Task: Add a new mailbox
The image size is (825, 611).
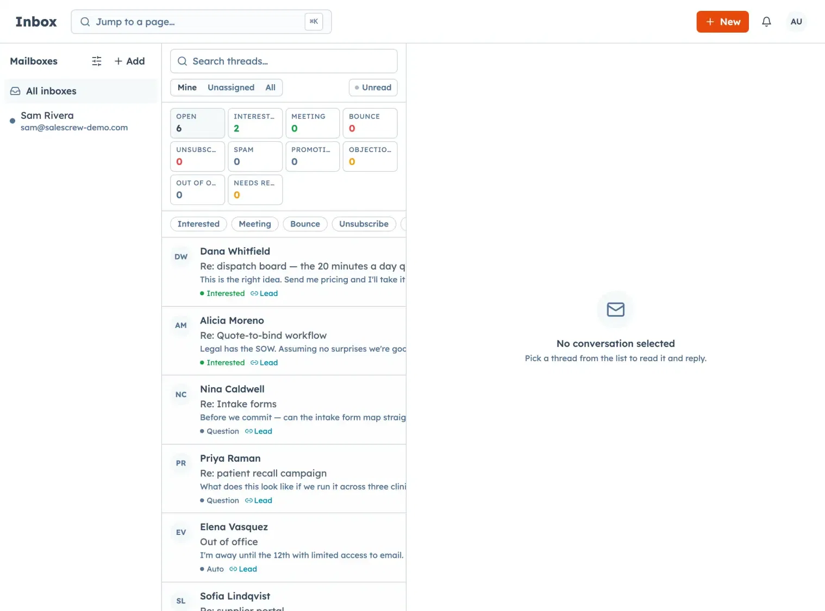Action: point(129,61)
